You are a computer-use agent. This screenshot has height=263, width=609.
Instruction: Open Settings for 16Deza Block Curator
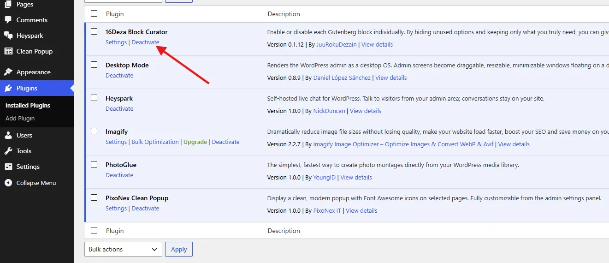(x=116, y=42)
